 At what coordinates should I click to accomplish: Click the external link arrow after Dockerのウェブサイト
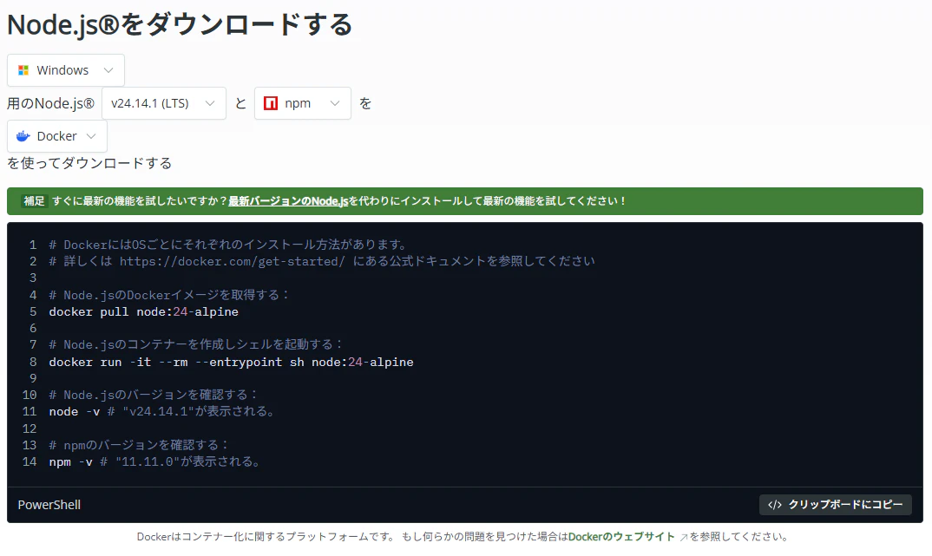click(x=684, y=538)
